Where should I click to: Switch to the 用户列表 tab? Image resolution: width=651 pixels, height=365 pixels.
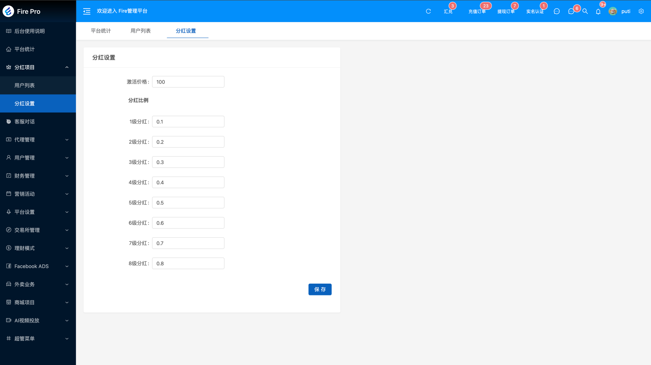pyautogui.click(x=141, y=31)
